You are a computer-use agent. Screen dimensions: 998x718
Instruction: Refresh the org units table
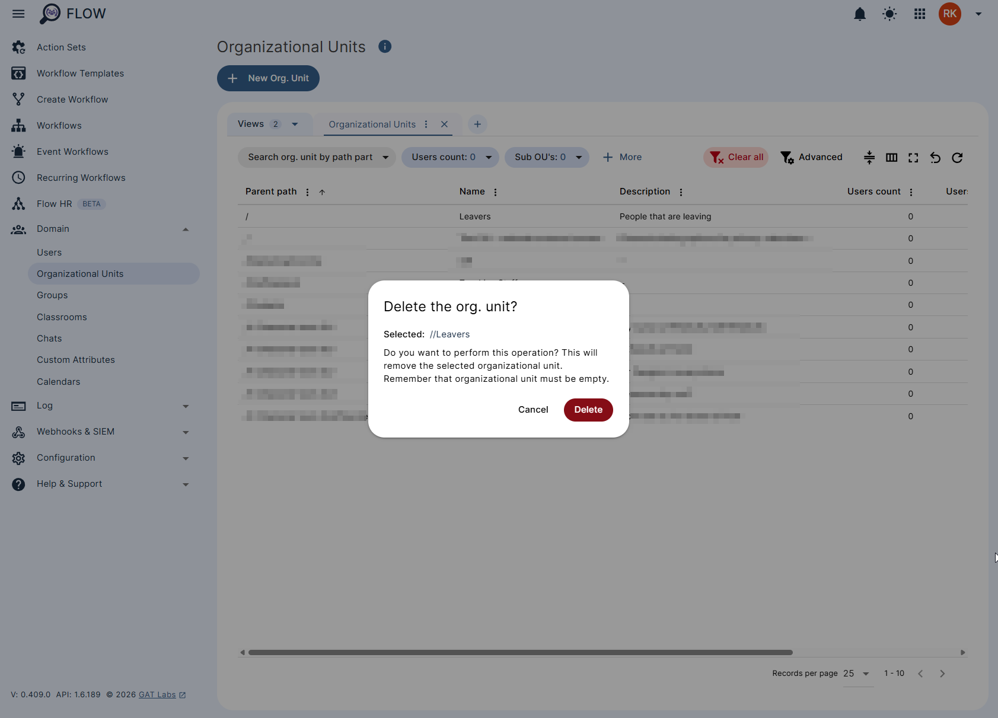pos(957,158)
